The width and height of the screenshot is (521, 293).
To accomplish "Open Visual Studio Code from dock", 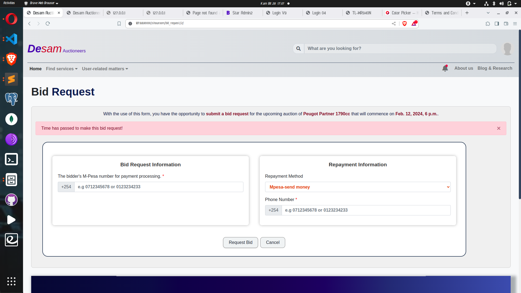I will pyautogui.click(x=11, y=39).
